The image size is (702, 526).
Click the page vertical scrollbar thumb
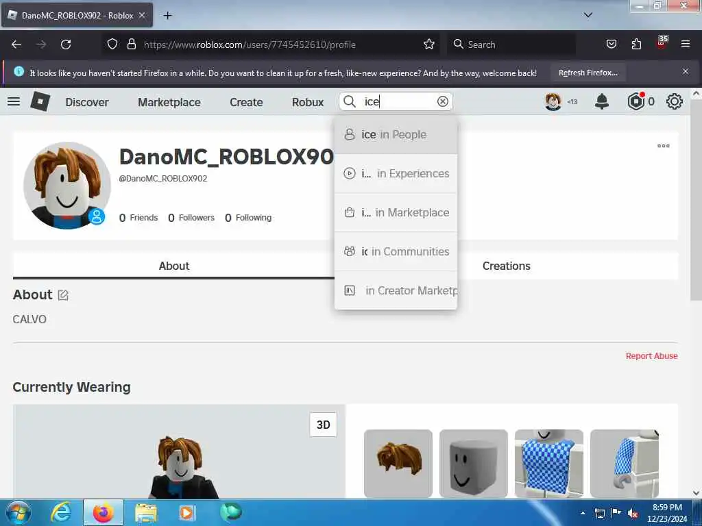[x=696, y=200]
